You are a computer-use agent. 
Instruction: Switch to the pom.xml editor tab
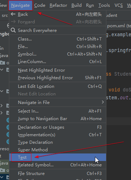coord(119,26)
